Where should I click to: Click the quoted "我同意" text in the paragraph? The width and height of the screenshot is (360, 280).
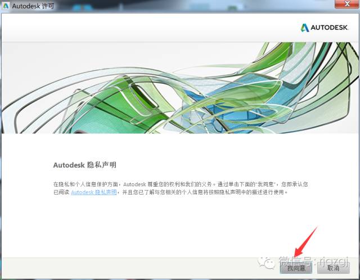tap(265, 184)
